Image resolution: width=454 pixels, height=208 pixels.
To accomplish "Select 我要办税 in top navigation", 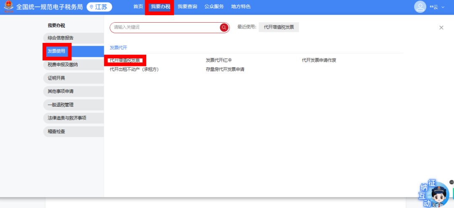I will [160, 7].
